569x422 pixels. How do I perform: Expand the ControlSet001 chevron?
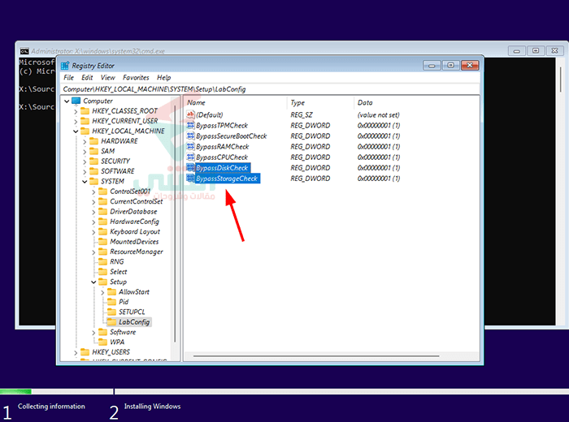[93, 192]
